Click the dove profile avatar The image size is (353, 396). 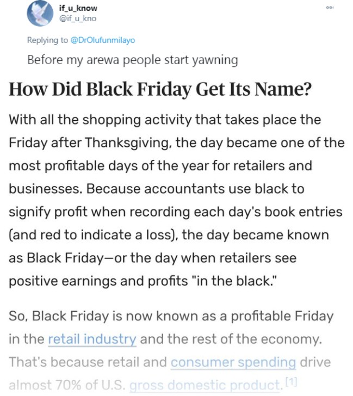tap(40, 13)
